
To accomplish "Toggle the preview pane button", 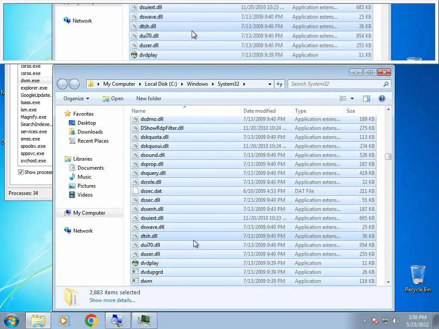I will point(367,99).
